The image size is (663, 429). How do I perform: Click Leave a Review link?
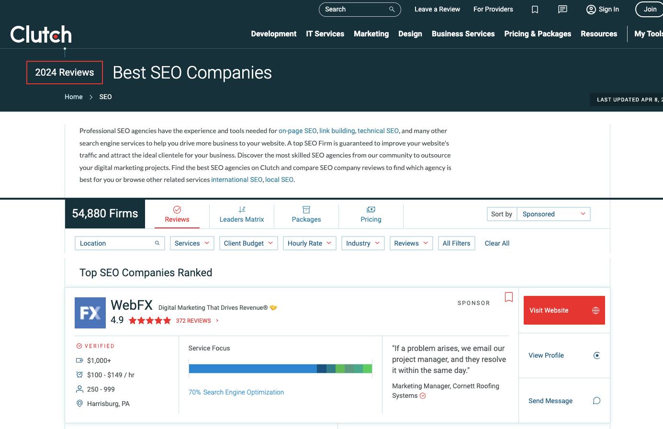tap(437, 9)
